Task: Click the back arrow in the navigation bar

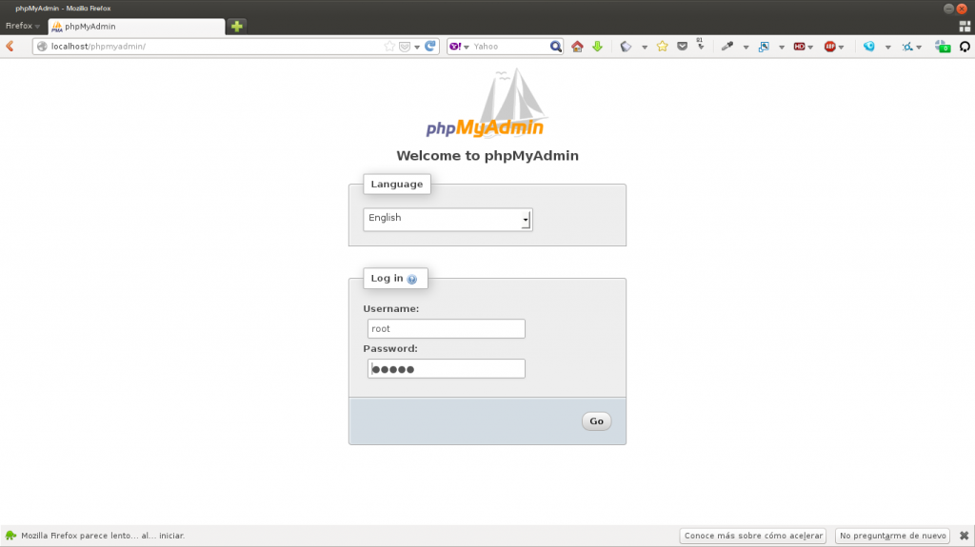Action: [x=10, y=46]
